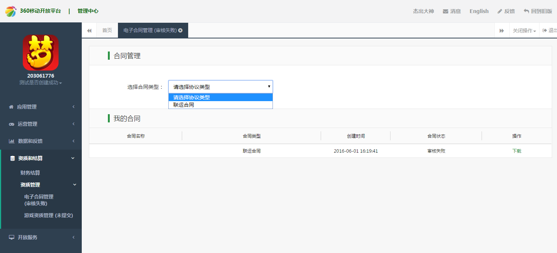Switch language to English
Image resolution: width=557 pixels, height=253 pixels.
tap(479, 11)
